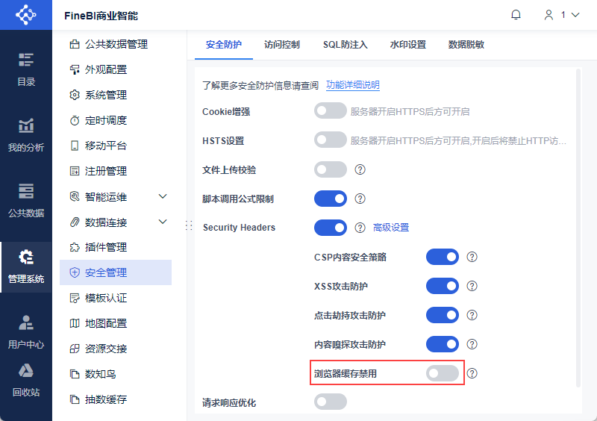Open 用户中心 from the sidebar
Viewport: 597px width, 421px height.
point(26,331)
